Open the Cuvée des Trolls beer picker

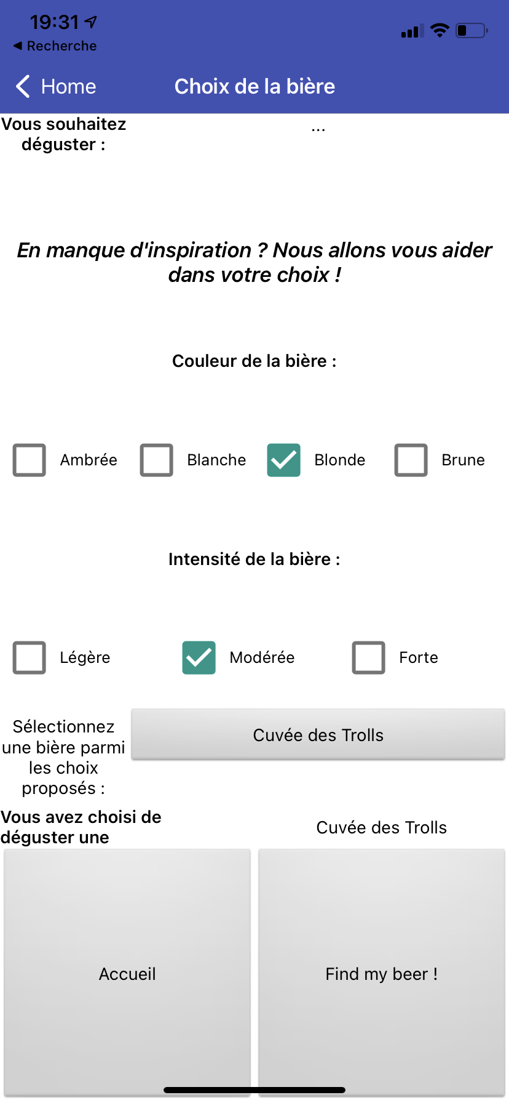coord(318,734)
